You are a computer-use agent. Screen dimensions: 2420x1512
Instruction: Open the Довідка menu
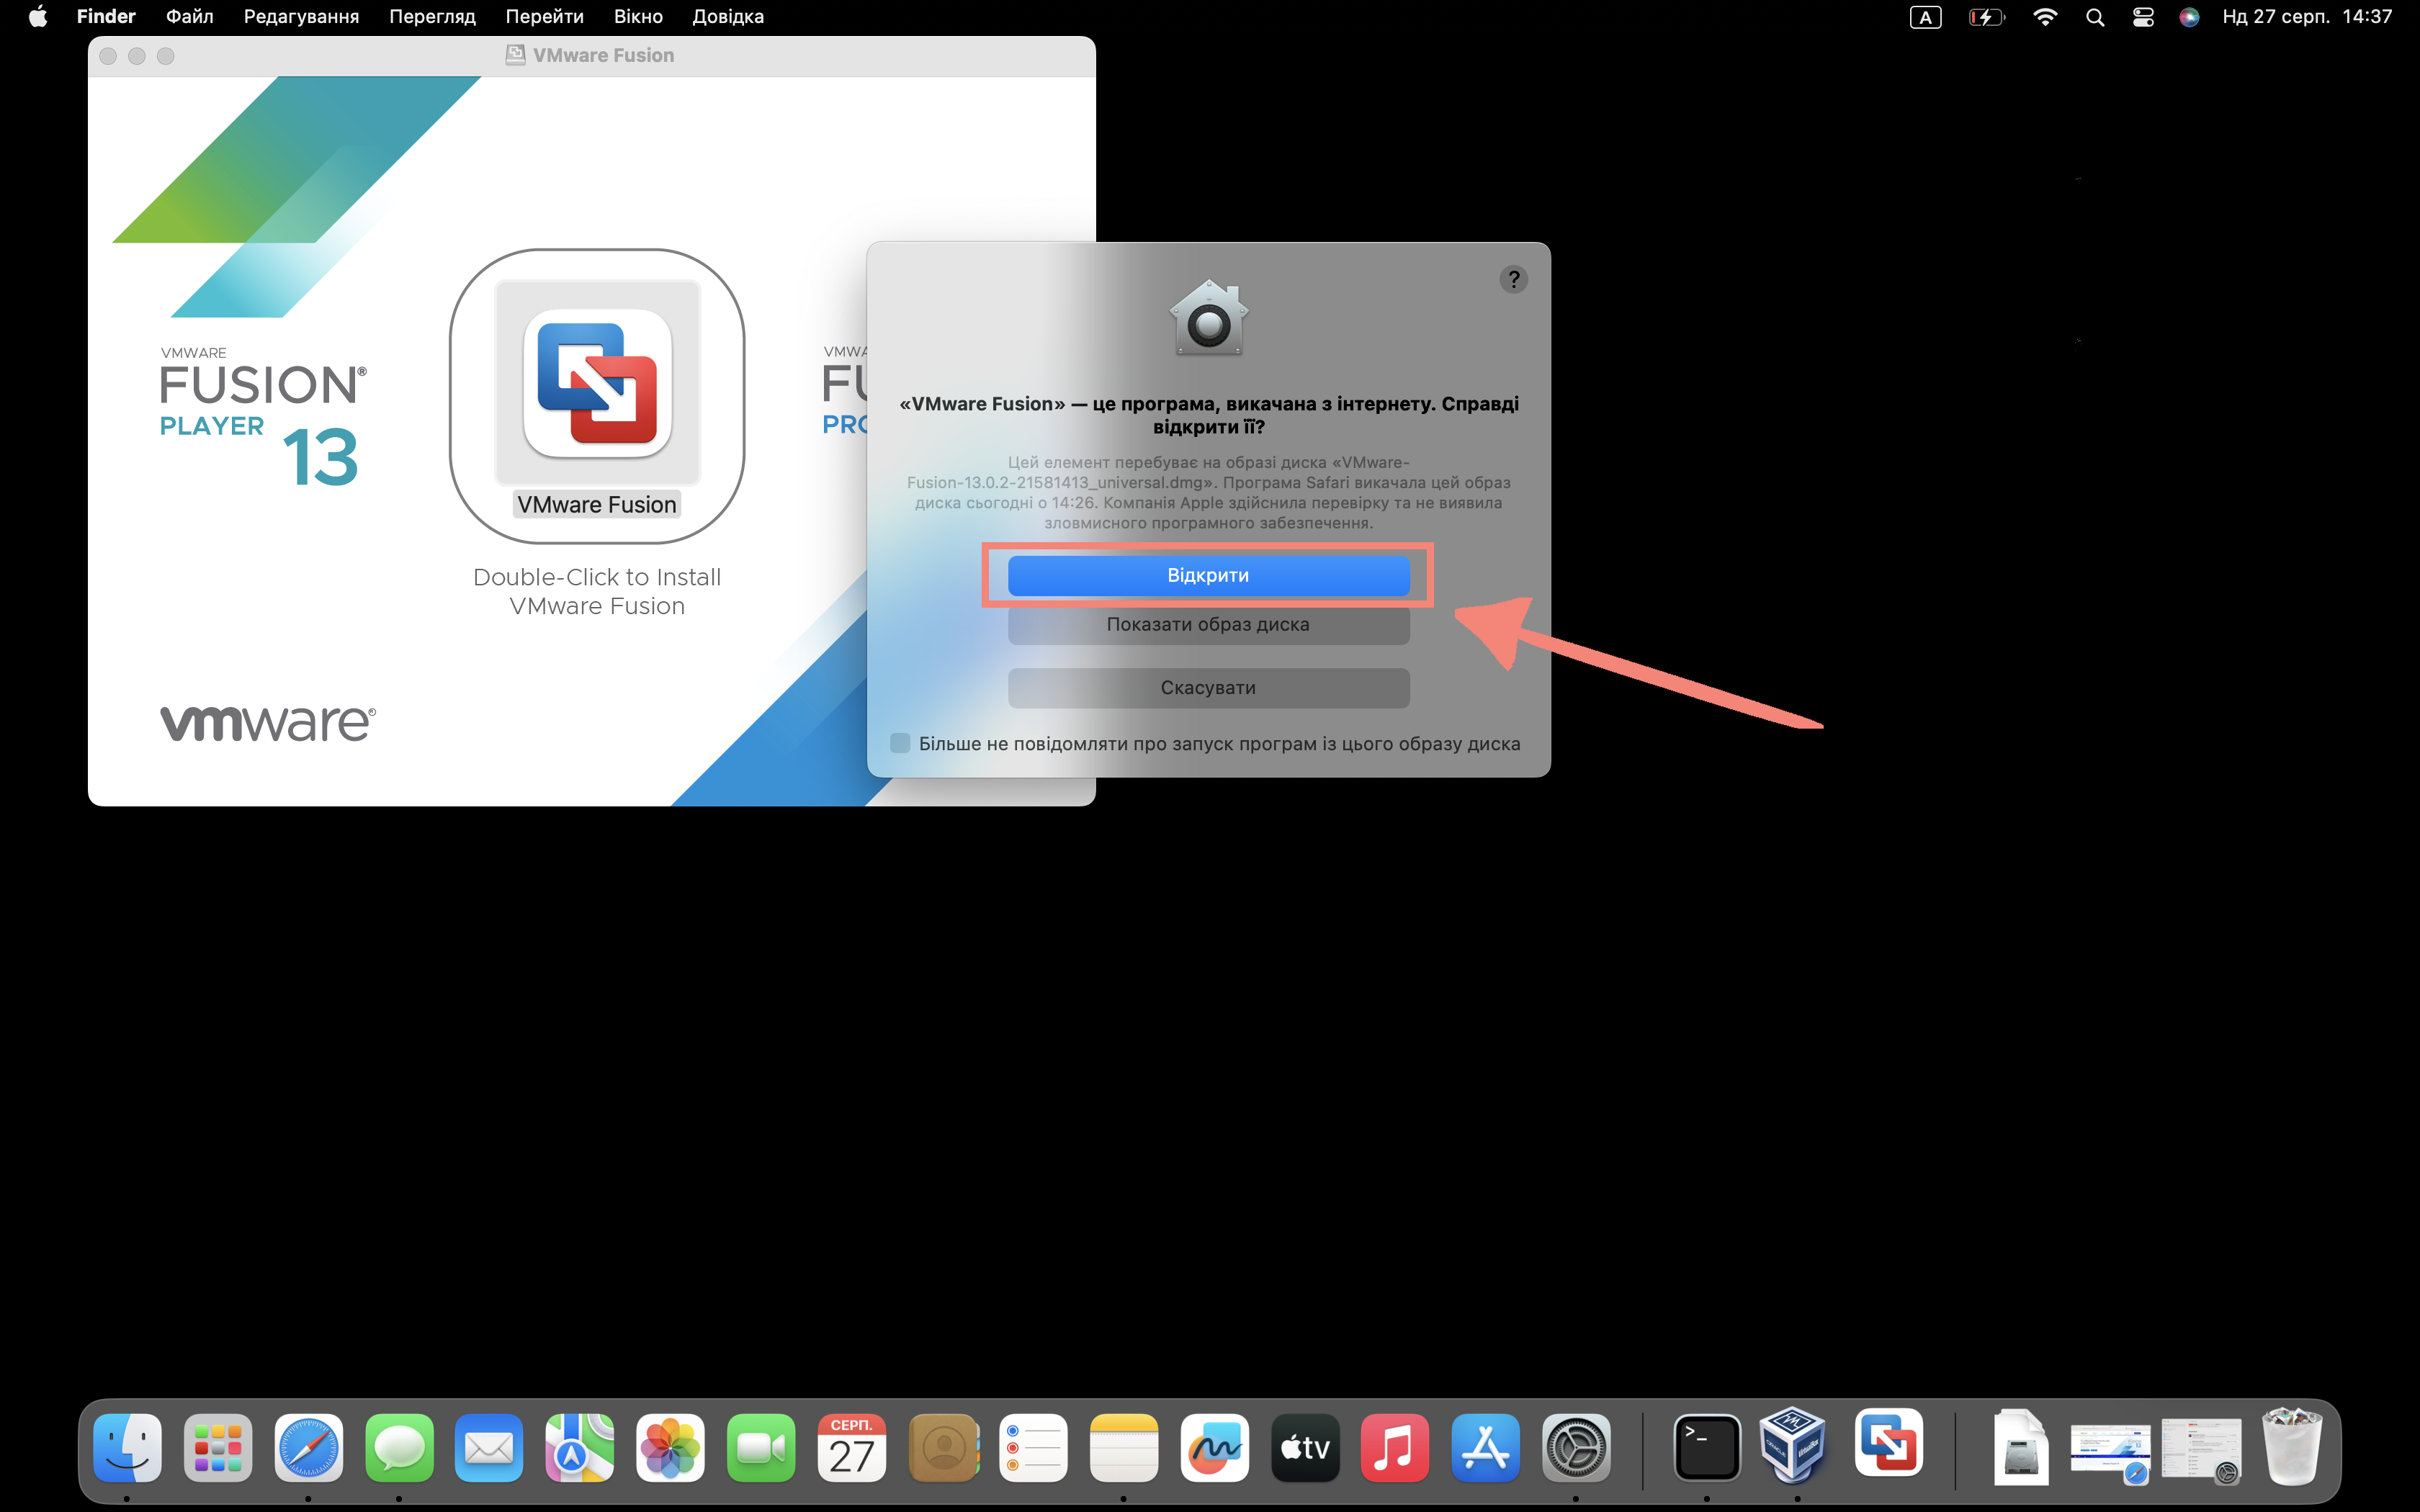click(728, 17)
